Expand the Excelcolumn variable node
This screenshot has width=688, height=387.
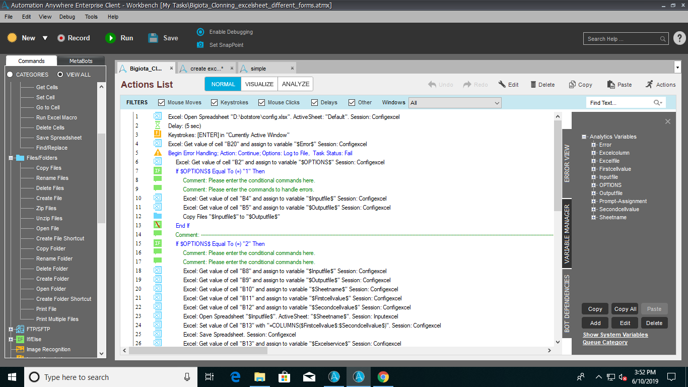click(x=594, y=153)
